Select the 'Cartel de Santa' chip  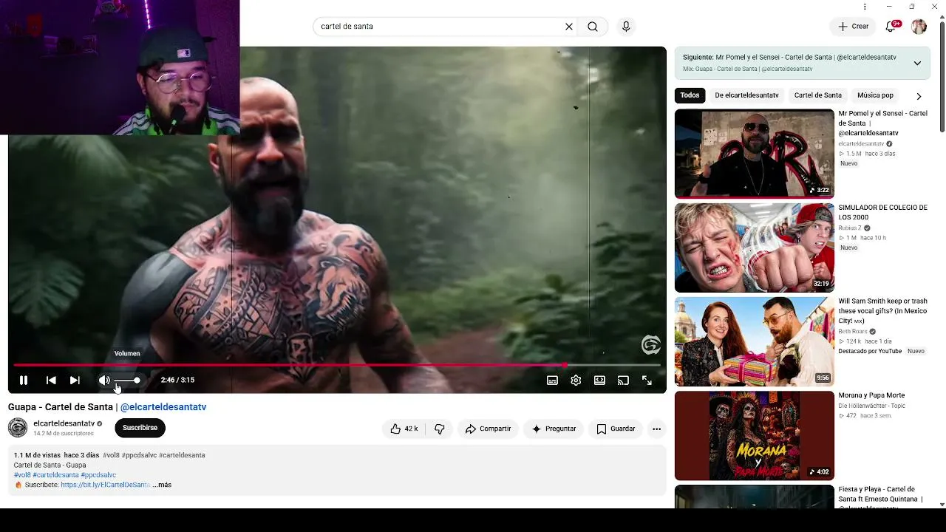[x=817, y=95]
